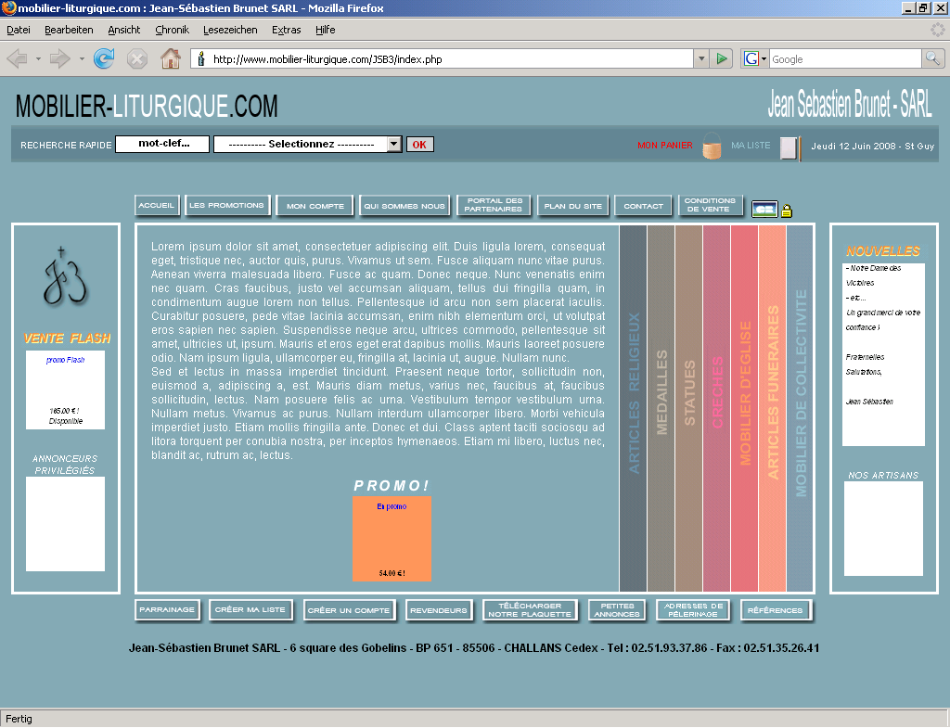950x728 pixels.
Task: Click the mot-clef keyword search field
Action: 162,144
